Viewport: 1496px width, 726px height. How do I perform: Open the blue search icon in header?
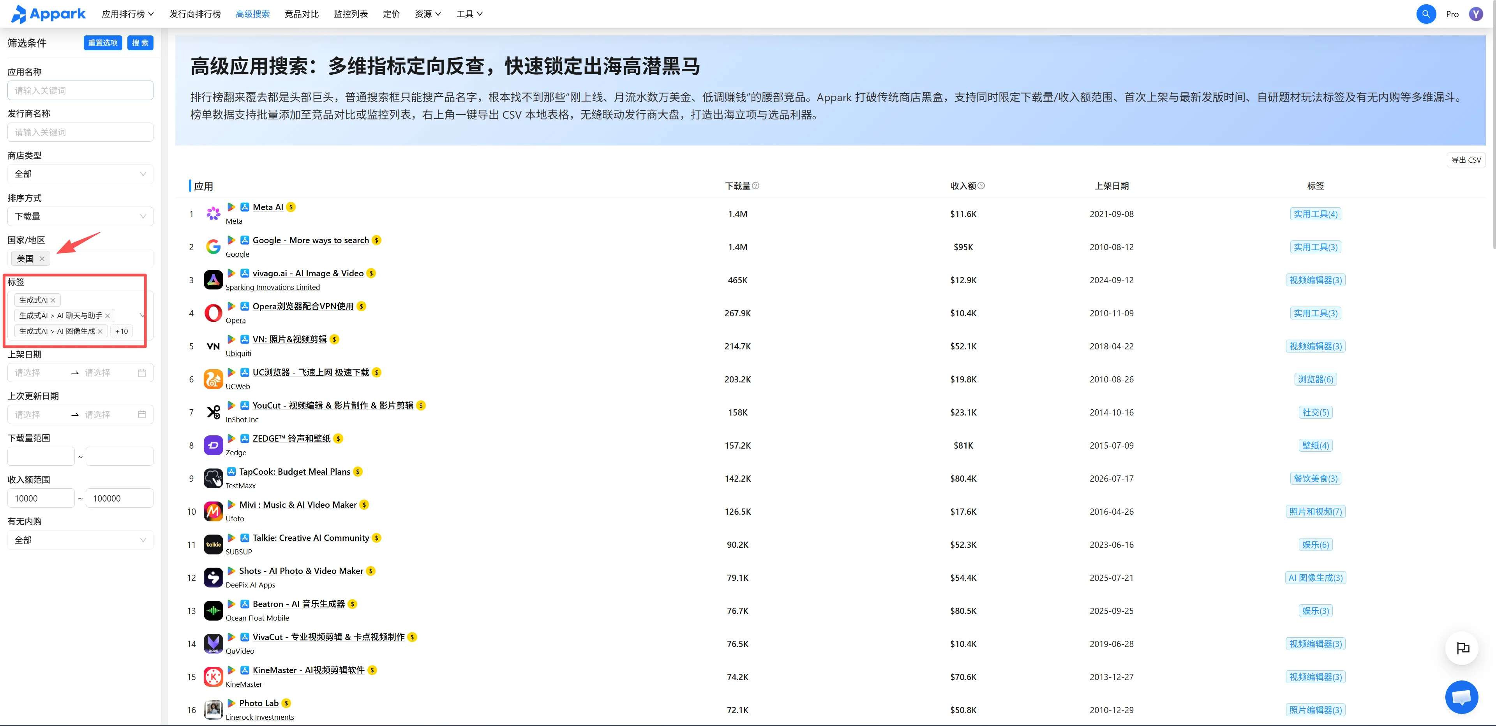[x=1426, y=14]
